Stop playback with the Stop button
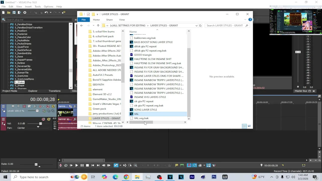322x181 pixels. tap(87, 165)
